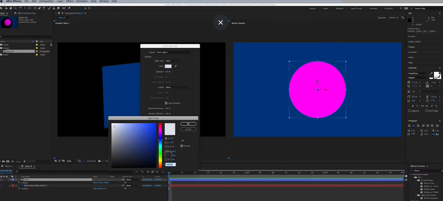Click the rainbow hue slider strip
This screenshot has width=443, height=201.
click(x=160, y=145)
